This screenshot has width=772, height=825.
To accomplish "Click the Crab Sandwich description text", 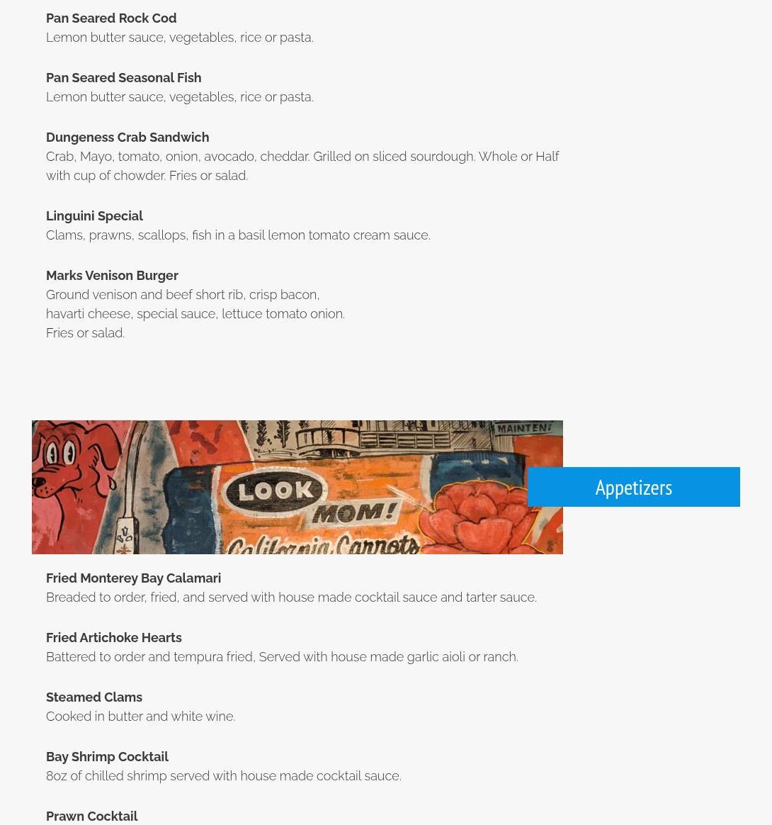I will [x=302, y=166].
